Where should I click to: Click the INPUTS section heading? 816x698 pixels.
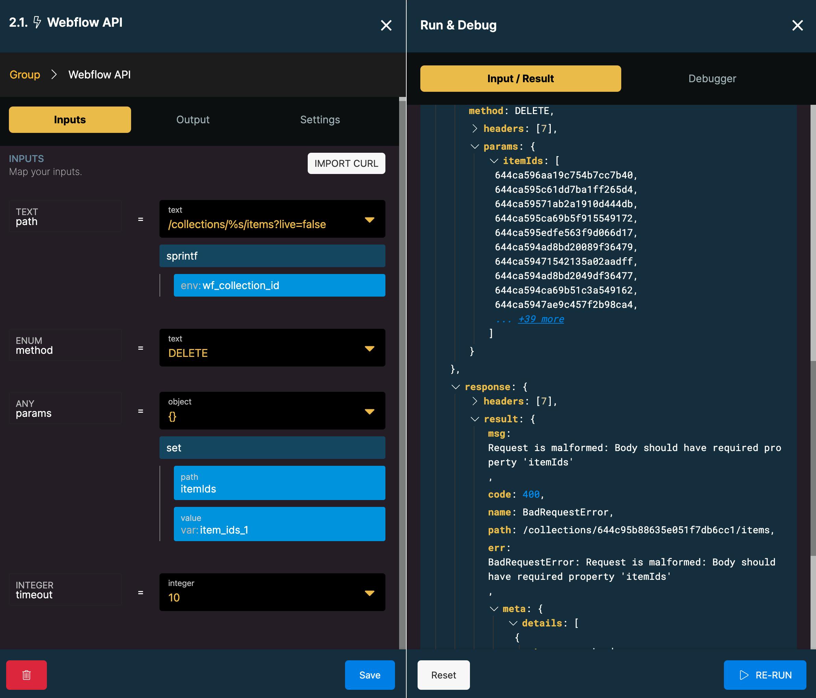click(x=26, y=159)
